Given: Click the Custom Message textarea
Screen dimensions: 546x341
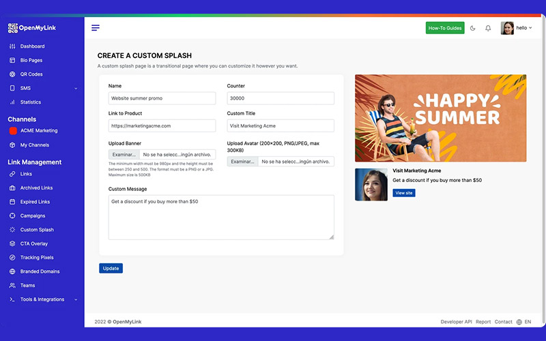Looking at the screenshot, I should (x=221, y=218).
